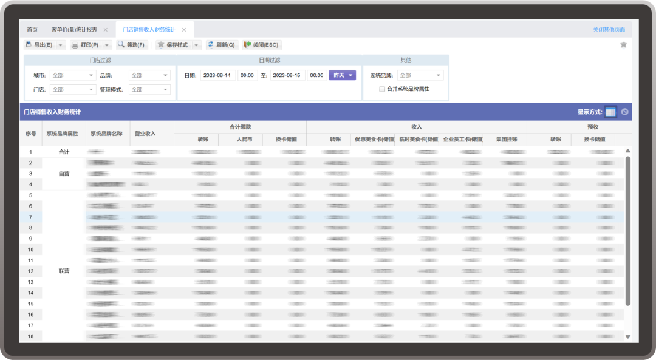Switch to the 首页 tab
This screenshot has height=360, width=656.
coord(32,29)
